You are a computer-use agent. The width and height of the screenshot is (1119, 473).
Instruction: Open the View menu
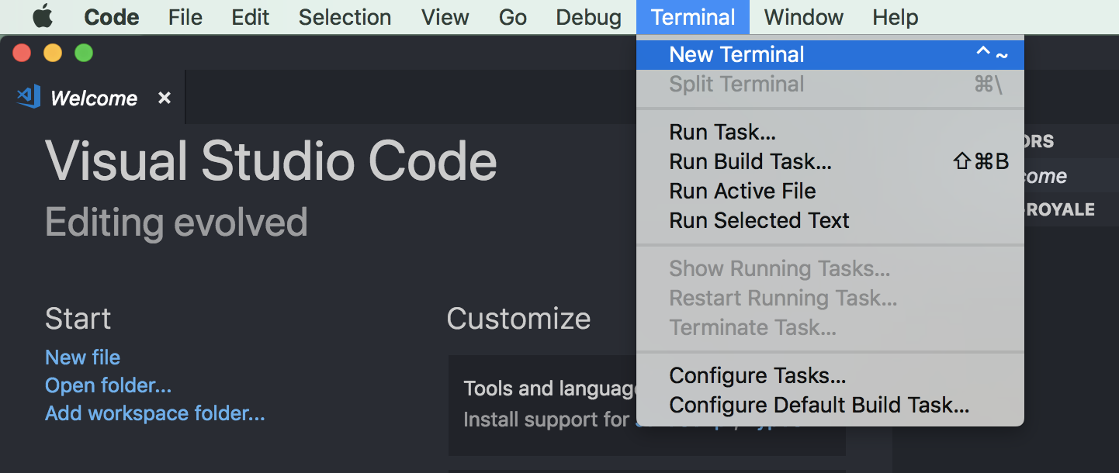click(x=445, y=17)
